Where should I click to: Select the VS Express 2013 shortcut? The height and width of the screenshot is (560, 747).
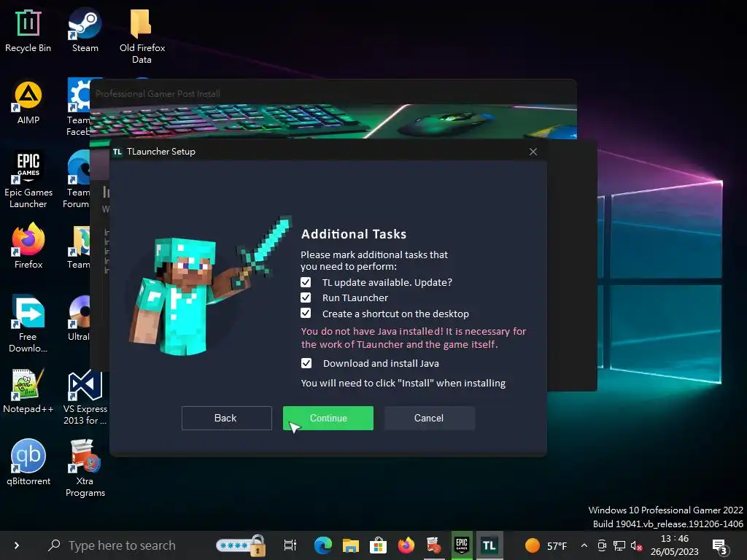coord(85,397)
